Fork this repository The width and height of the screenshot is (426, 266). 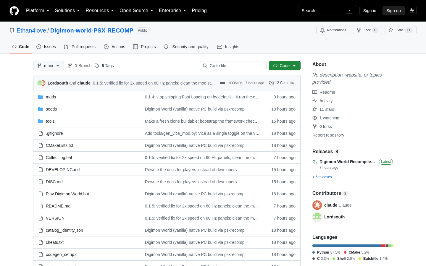click(367, 30)
